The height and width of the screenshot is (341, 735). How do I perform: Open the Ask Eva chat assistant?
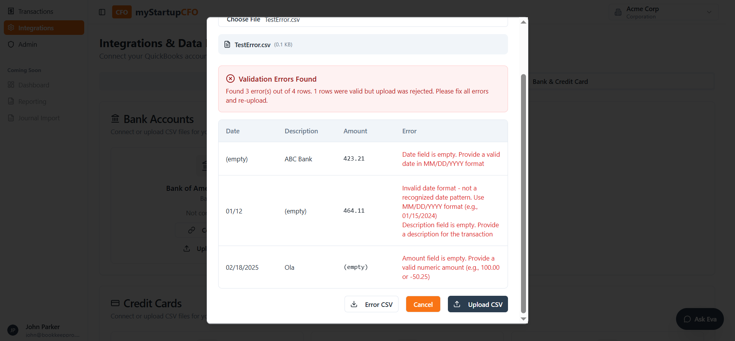coord(700,319)
